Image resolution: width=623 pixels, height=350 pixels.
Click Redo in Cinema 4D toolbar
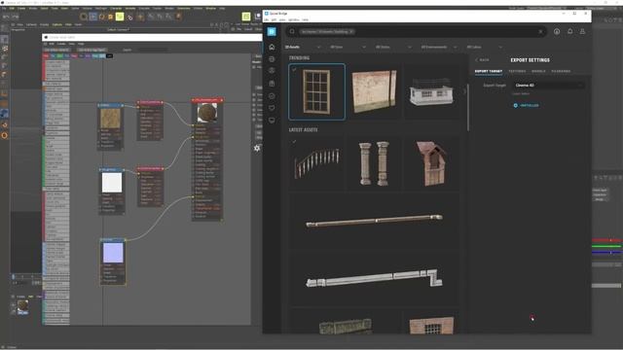(x=16, y=17)
